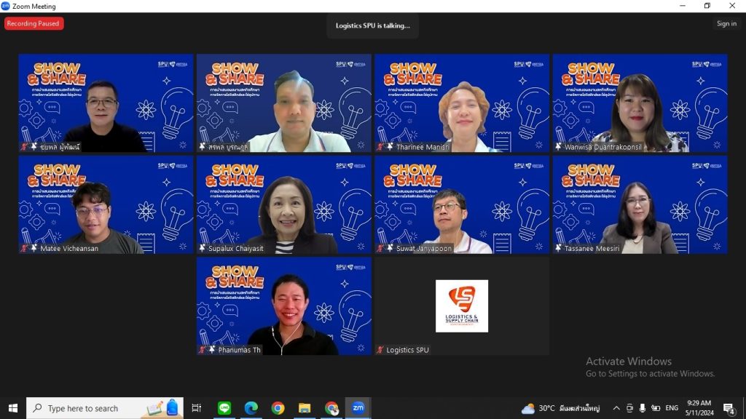Restore down the Zoom Meeting window
Image resolution: width=746 pixels, height=419 pixels.
[707, 6]
